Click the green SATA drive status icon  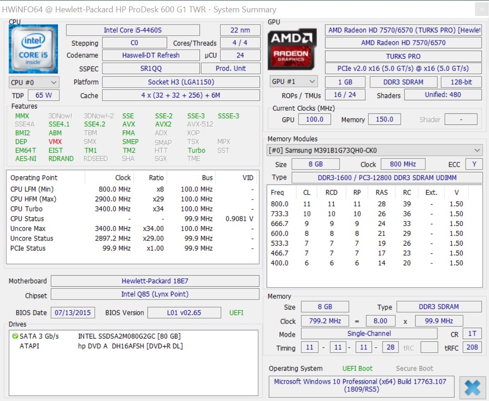[x=15, y=336]
